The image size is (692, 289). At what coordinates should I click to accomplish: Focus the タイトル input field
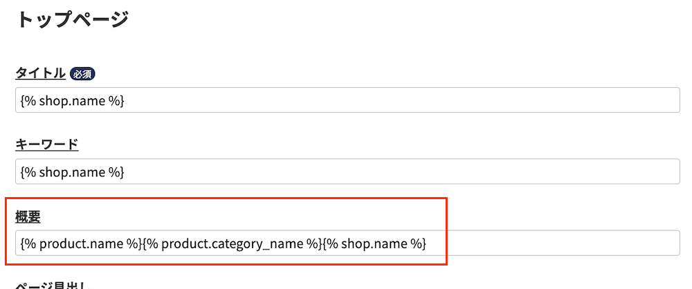point(347,100)
